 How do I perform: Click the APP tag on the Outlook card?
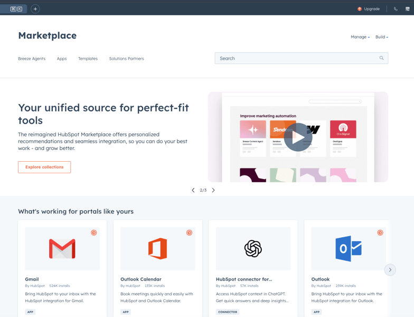(x=317, y=312)
